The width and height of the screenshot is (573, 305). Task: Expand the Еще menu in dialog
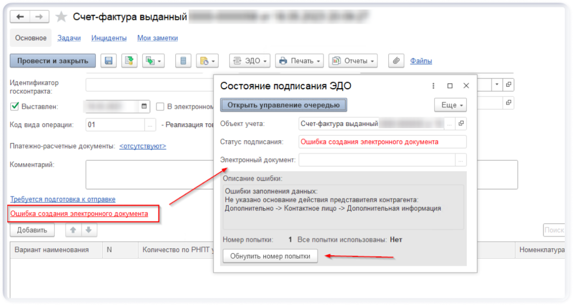click(x=450, y=105)
